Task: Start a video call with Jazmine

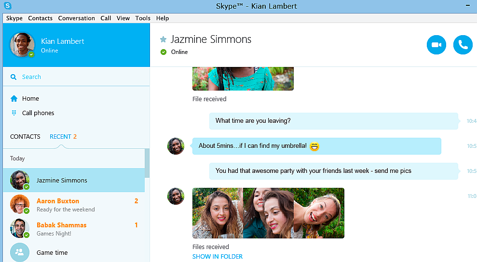Action: pyautogui.click(x=436, y=45)
